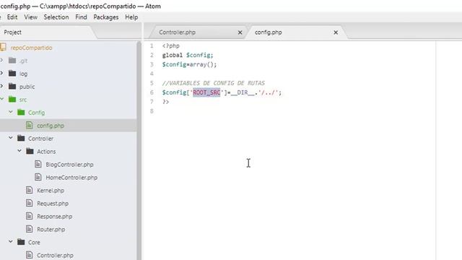Open Kernel.php file
The height and width of the screenshot is (260, 462).
[x=51, y=191]
